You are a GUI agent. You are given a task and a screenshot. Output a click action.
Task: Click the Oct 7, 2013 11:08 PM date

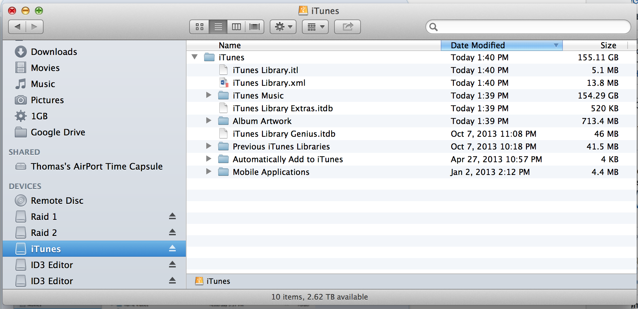(x=493, y=134)
